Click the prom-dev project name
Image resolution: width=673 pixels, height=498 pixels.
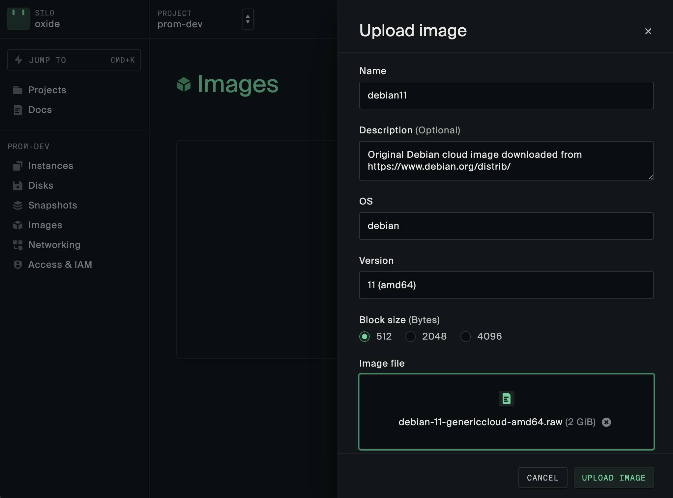[180, 24]
